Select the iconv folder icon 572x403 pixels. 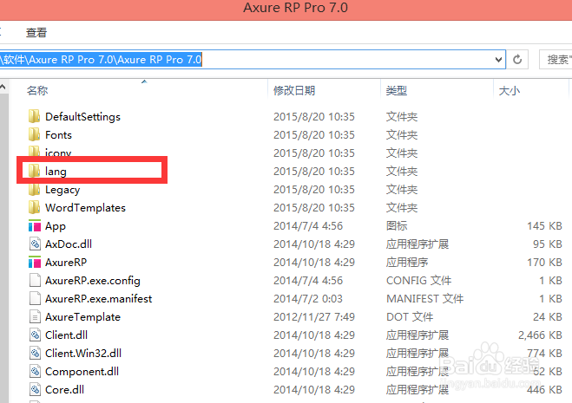[x=35, y=151]
